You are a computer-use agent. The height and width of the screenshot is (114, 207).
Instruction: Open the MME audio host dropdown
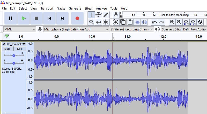[x=20, y=29]
